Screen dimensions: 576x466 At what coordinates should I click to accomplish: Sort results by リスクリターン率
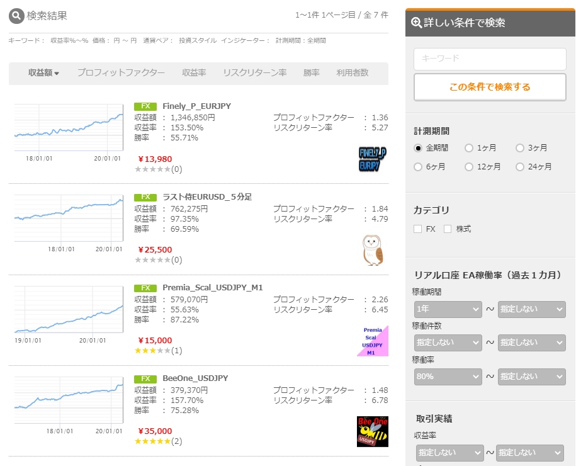tap(255, 73)
